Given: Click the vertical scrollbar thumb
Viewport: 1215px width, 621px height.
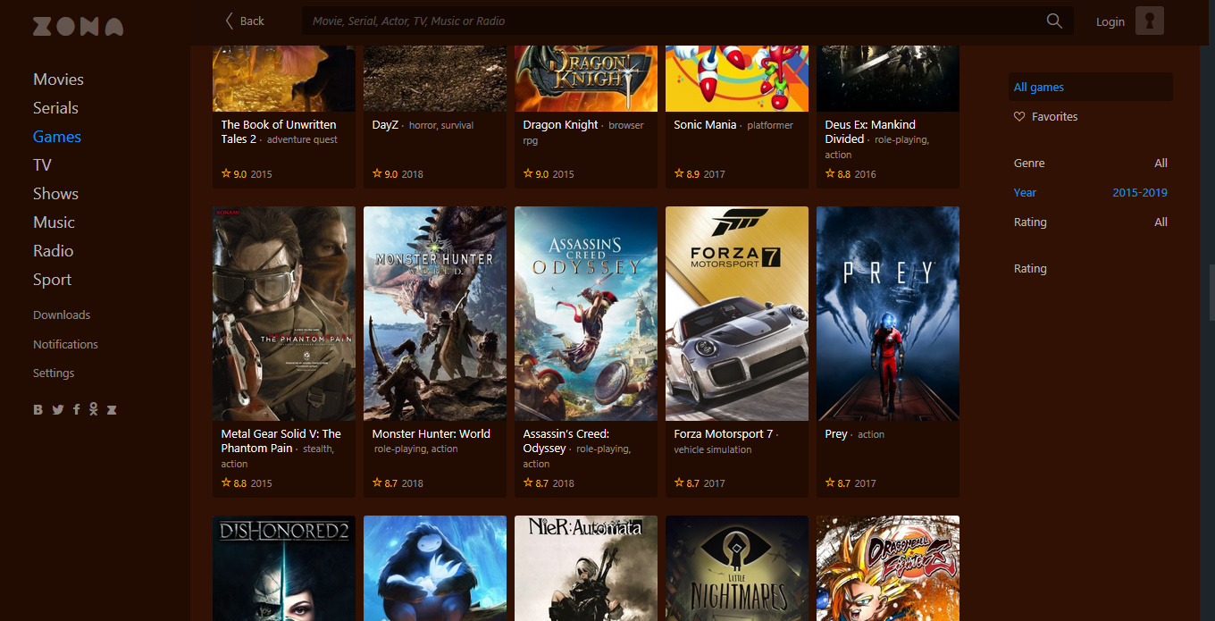Looking at the screenshot, I should (x=1211, y=292).
